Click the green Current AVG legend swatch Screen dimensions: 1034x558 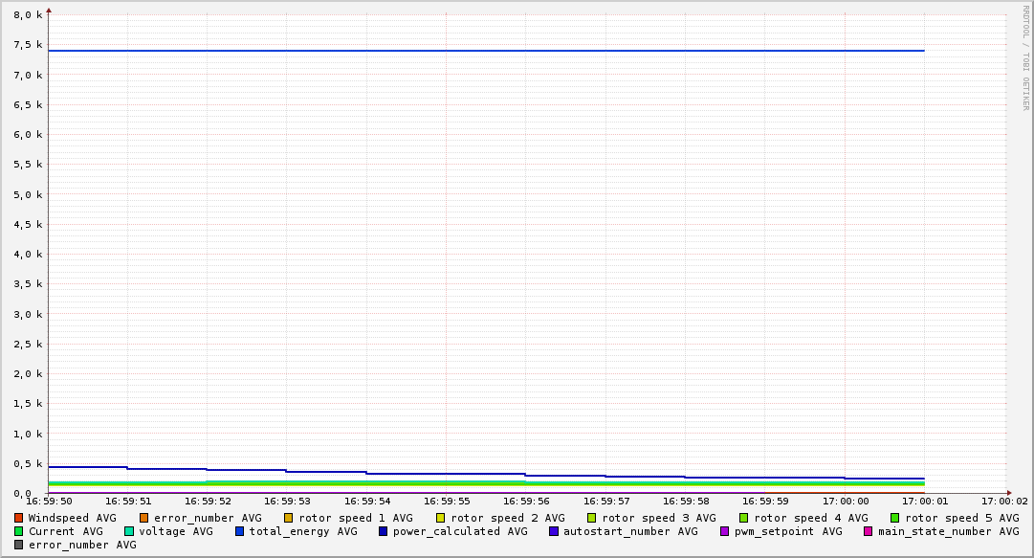click(19, 531)
